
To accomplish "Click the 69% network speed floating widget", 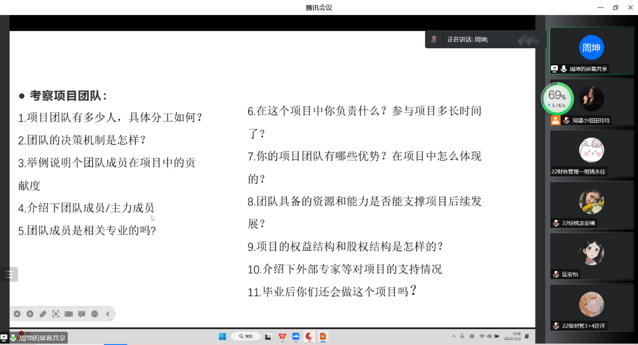I will click(x=557, y=99).
